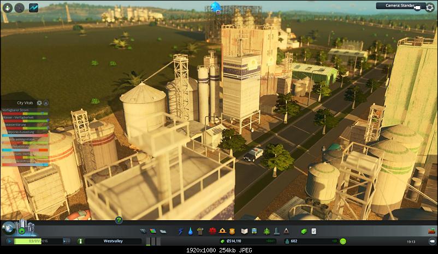Toggle the camera button bottom right

pyautogui.click(x=432, y=241)
